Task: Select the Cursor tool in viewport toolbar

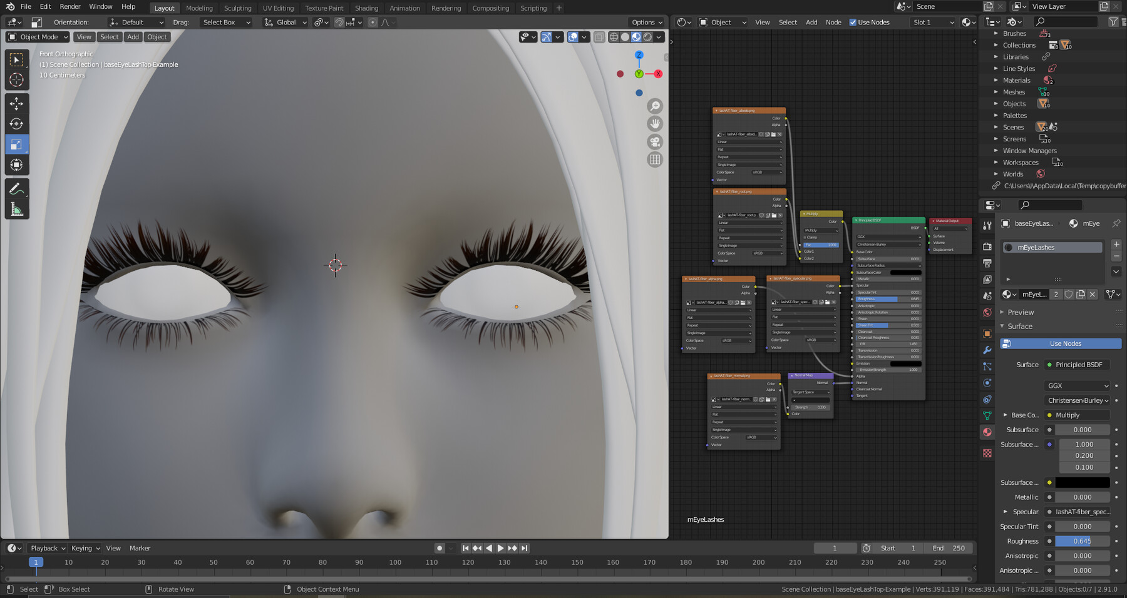Action: pyautogui.click(x=17, y=80)
